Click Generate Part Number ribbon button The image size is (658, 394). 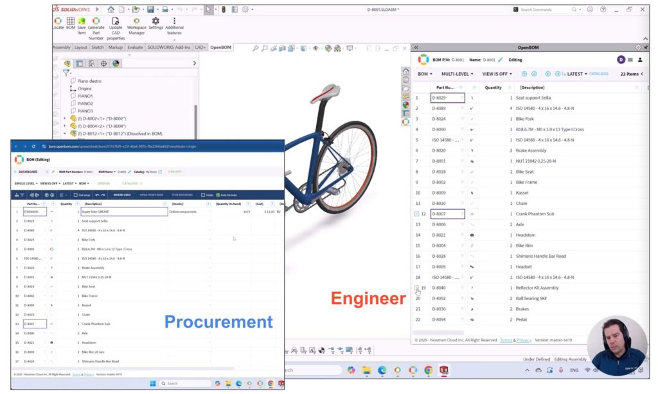[96, 28]
